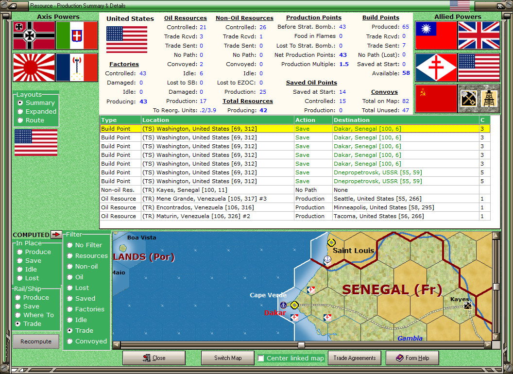
Task: Click the US flag below Layouts panel
Action: pyautogui.click(x=36, y=142)
